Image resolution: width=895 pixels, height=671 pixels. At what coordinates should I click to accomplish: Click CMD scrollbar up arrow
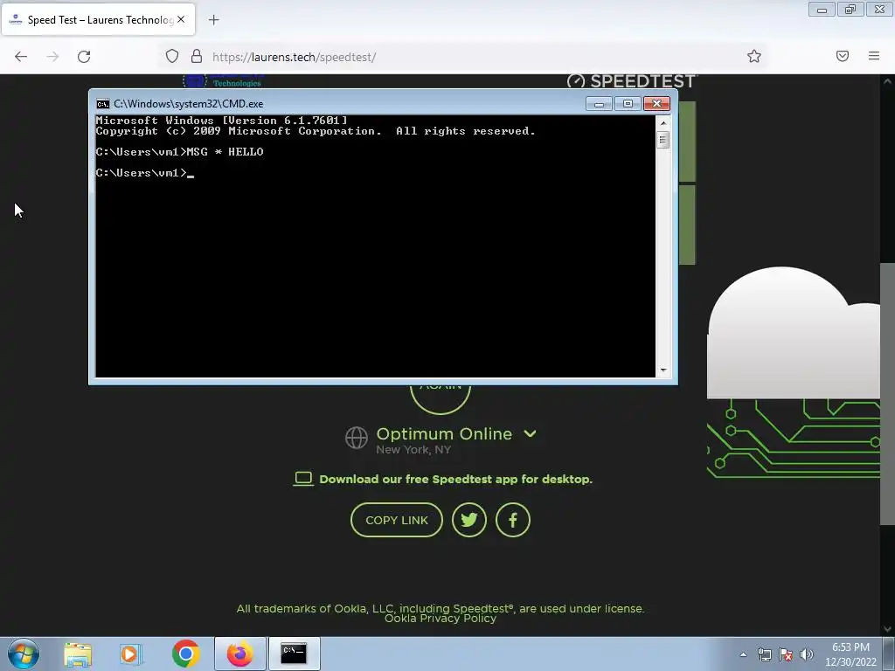coord(663,122)
